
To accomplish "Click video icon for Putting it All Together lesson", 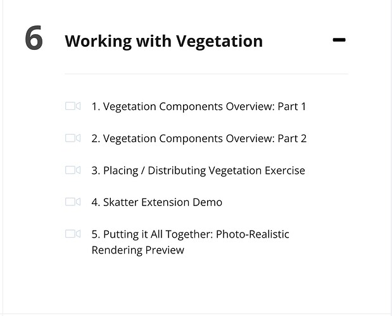I will click(x=73, y=234).
